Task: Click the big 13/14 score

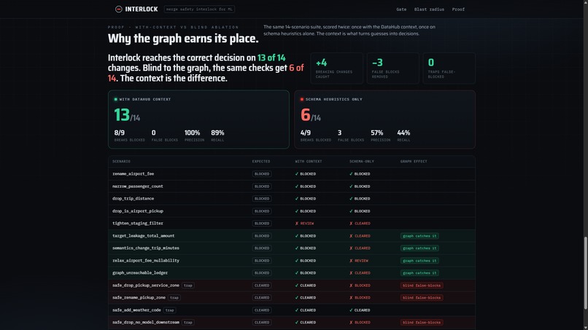Action: tap(127, 115)
